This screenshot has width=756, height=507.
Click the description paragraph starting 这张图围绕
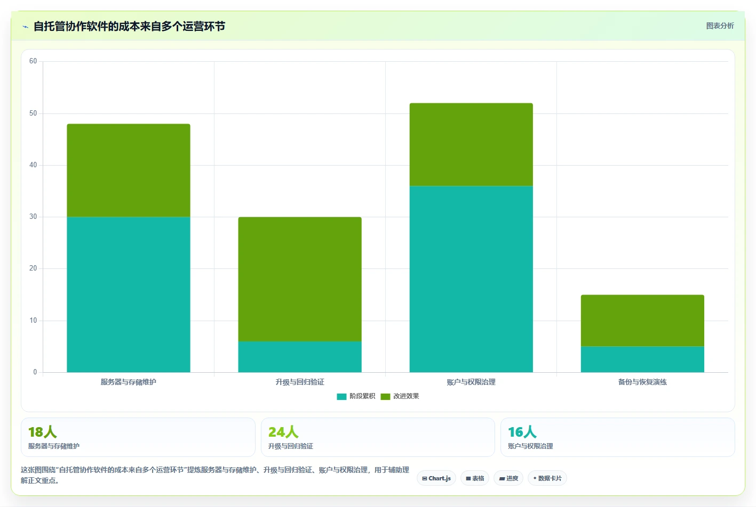click(x=215, y=475)
